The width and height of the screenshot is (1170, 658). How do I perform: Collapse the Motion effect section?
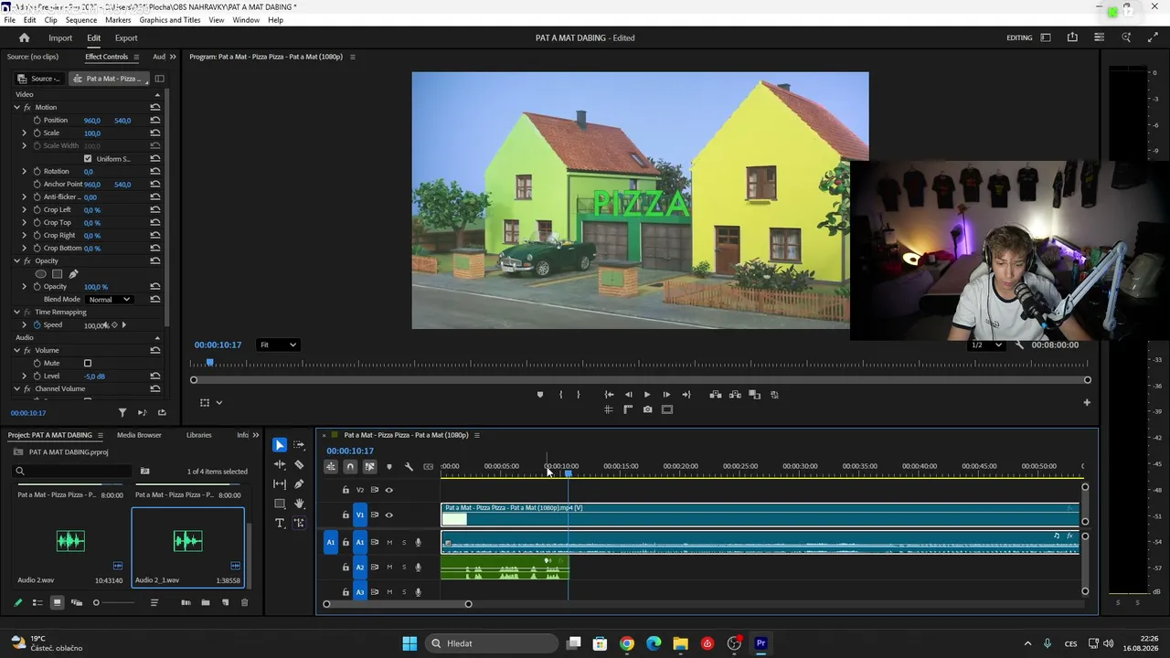point(16,108)
